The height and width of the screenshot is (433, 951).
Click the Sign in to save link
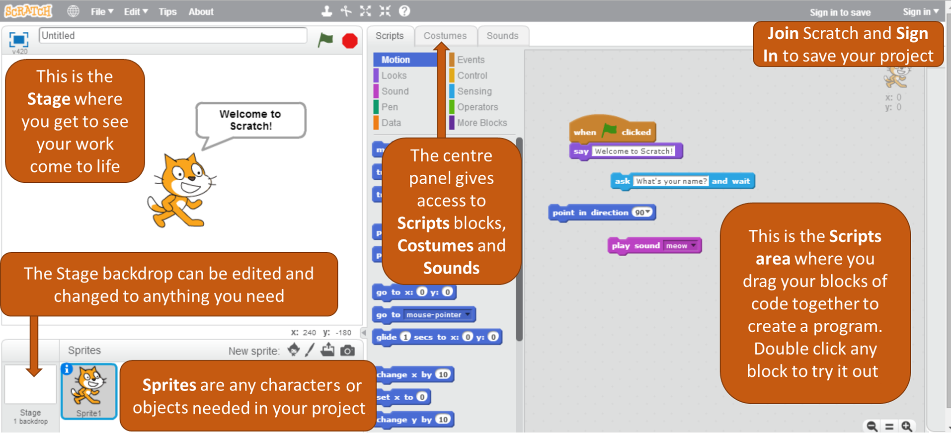pyautogui.click(x=840, y=12)
